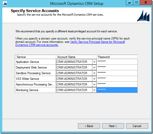Select the Monitoring Service row label

27,90
